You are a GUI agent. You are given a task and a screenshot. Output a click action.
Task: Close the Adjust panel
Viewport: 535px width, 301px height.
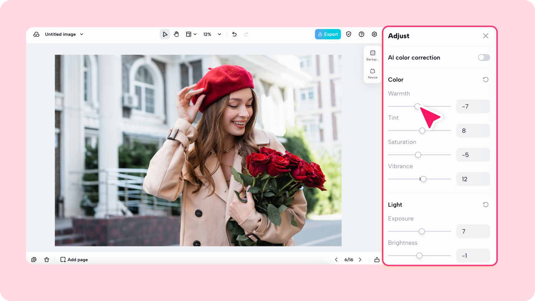(x=486, y=36)
